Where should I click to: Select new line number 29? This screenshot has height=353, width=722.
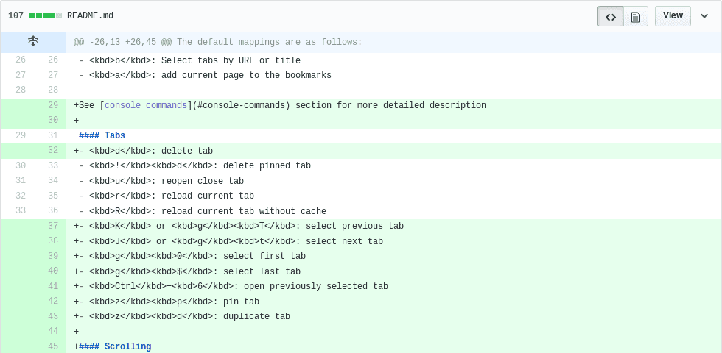point(53,105)
